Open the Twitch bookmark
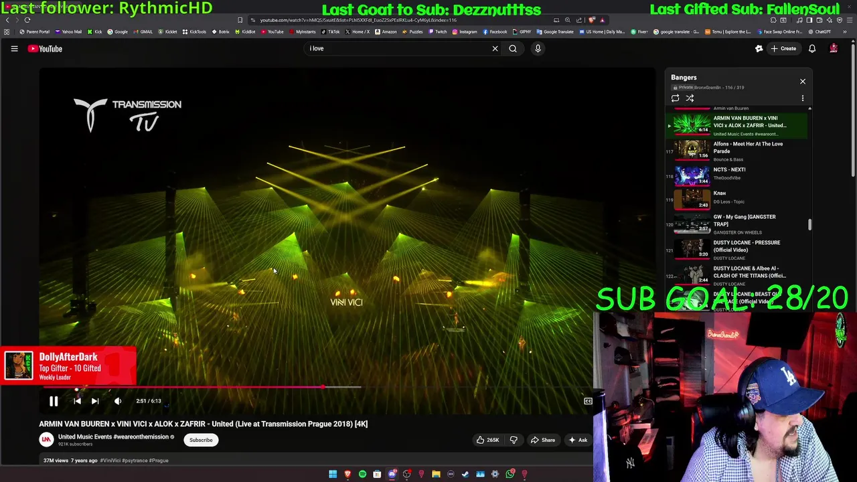Screen dimensions: 857x482 [438, 31]
